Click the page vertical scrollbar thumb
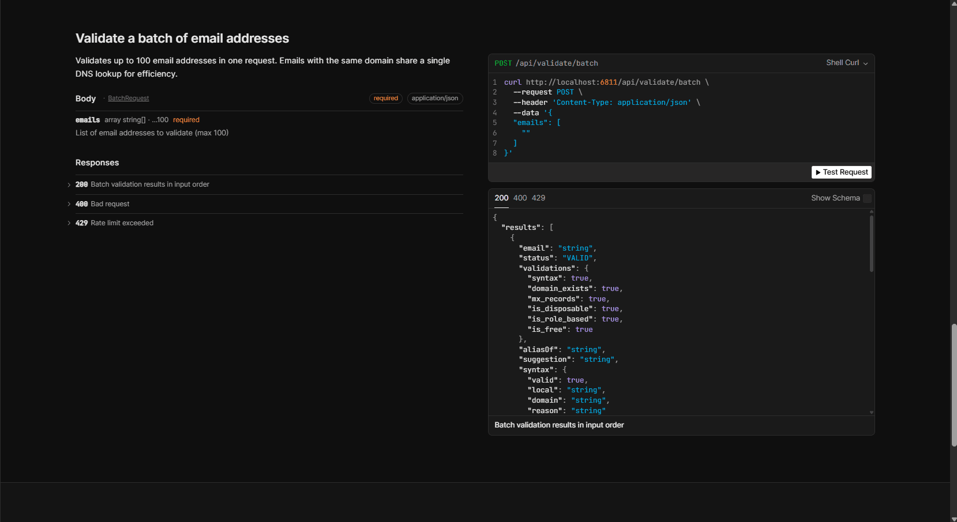Image resolution: width=957 pixels, height=522 pixels. click(954, 385)
